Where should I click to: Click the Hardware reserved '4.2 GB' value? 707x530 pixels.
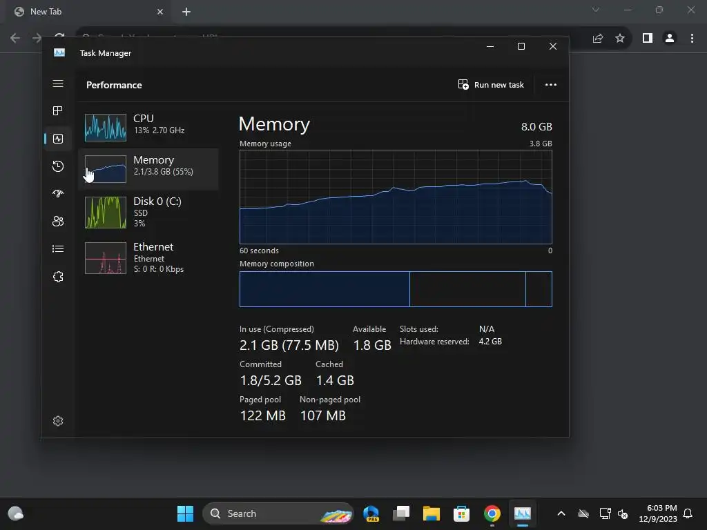[490, 342]
